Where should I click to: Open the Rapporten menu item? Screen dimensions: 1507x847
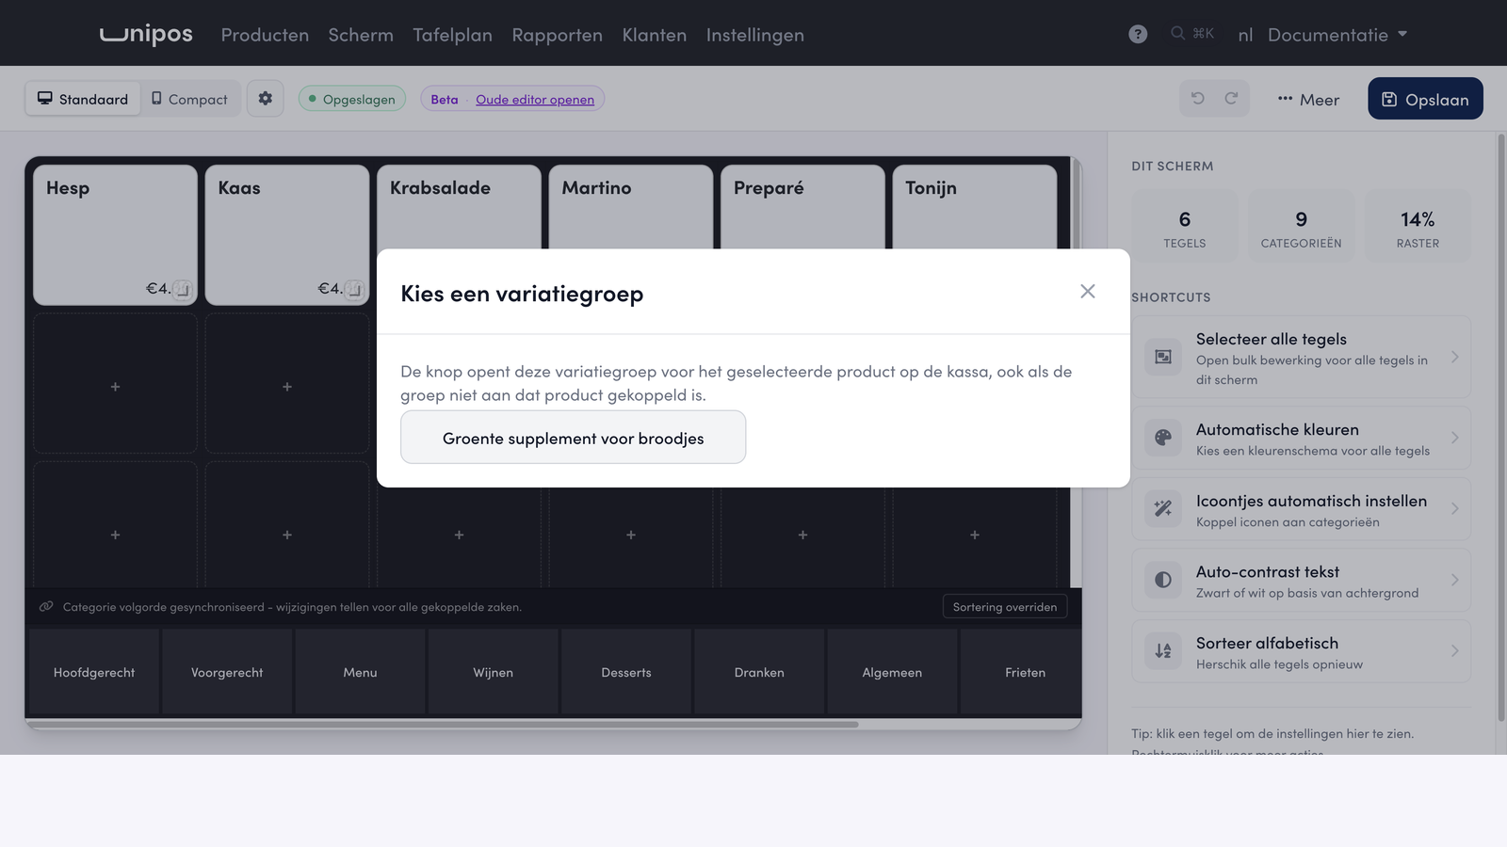557,35
